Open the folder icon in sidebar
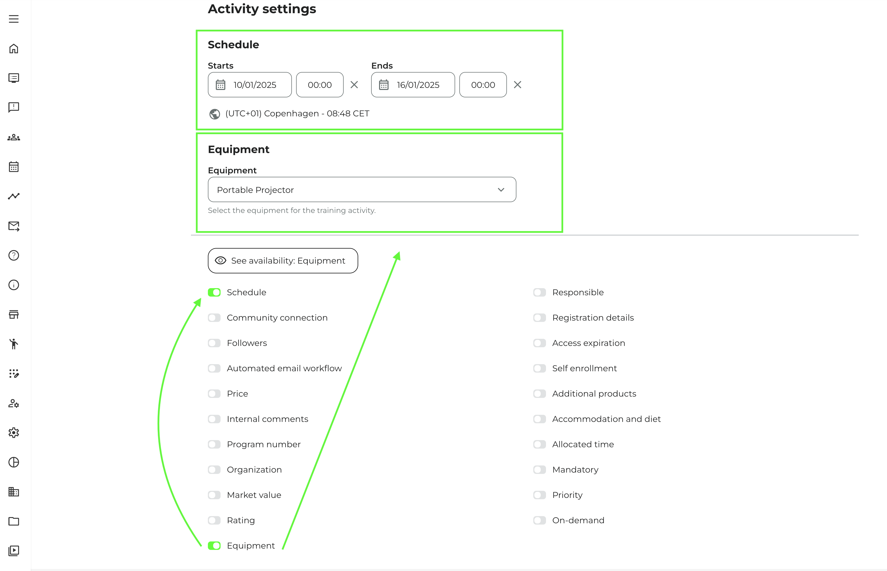Screen dimensions: 887x571 pyautogui.click(x=14, y=521)
